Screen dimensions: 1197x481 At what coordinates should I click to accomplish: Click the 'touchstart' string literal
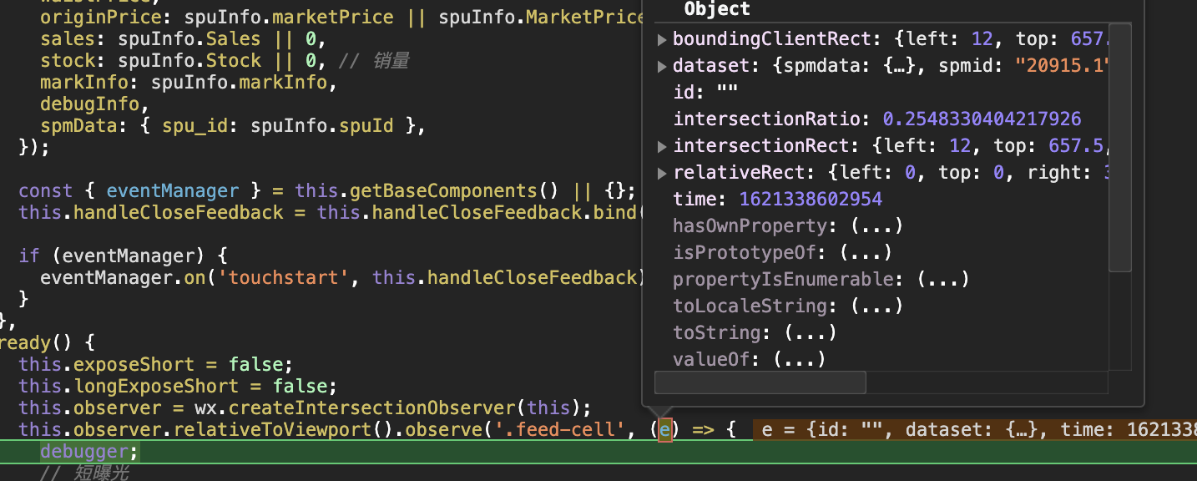click(283, 277)
